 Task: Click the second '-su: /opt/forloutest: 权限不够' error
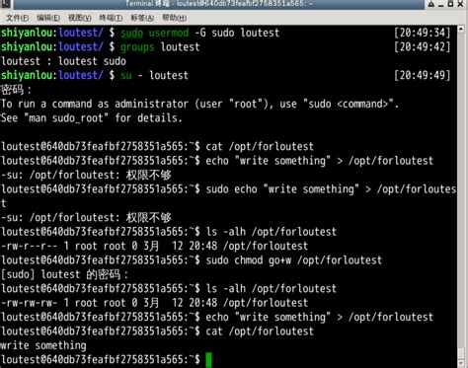point(86,218)
